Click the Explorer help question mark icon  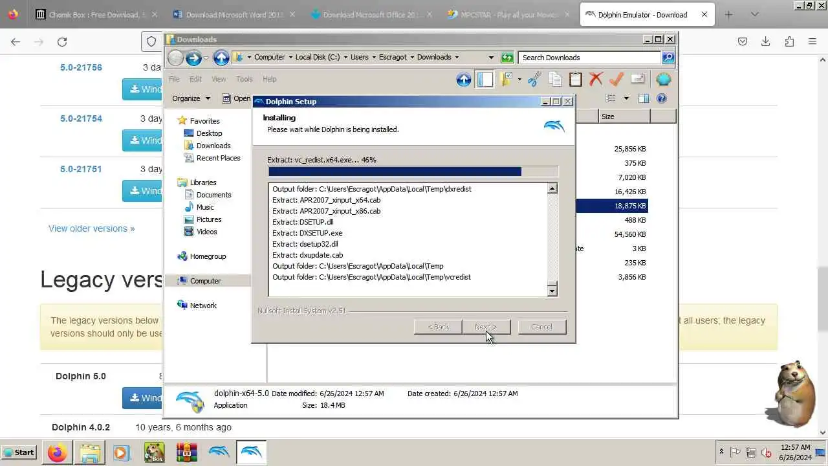[661, 98]
